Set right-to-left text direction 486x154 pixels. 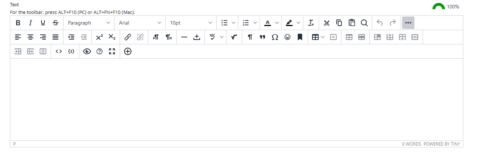[x=168, y=37]
